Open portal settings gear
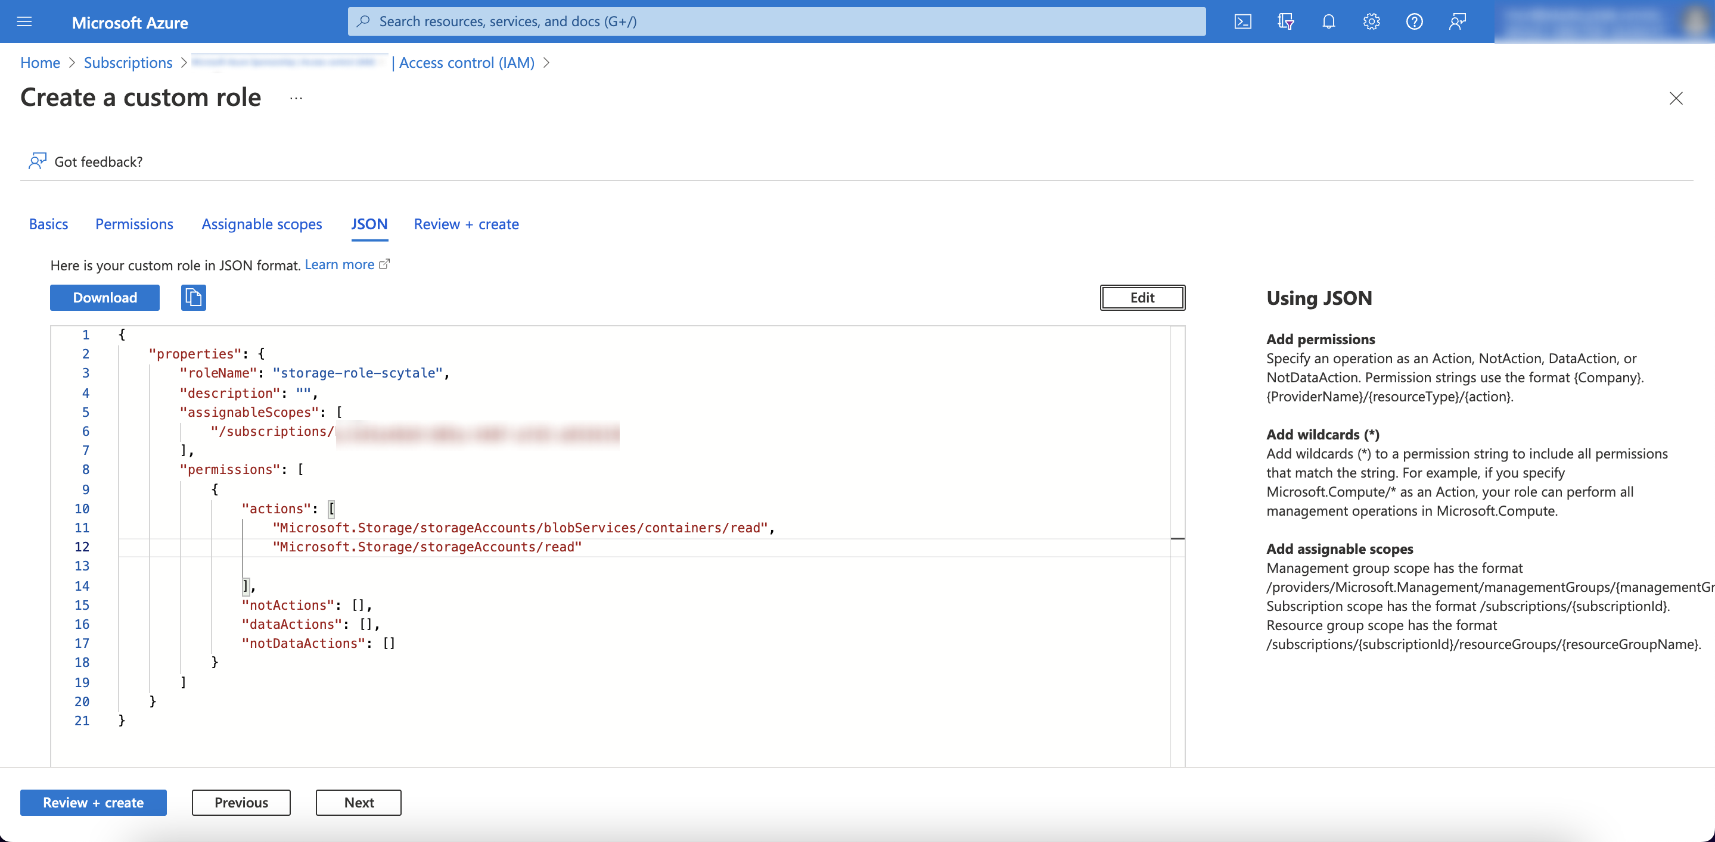1715x842 pixels. coord(1371,22)
